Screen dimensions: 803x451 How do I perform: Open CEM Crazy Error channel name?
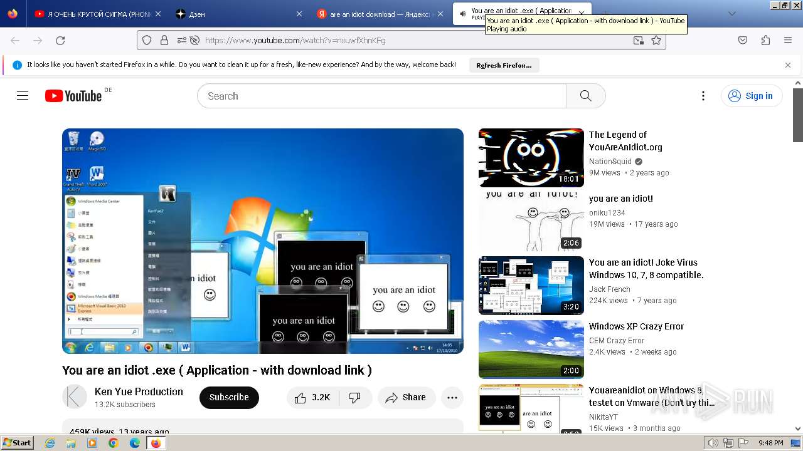617,341
